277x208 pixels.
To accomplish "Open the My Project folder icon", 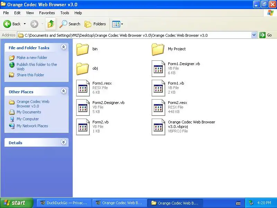I will (158, 49).
